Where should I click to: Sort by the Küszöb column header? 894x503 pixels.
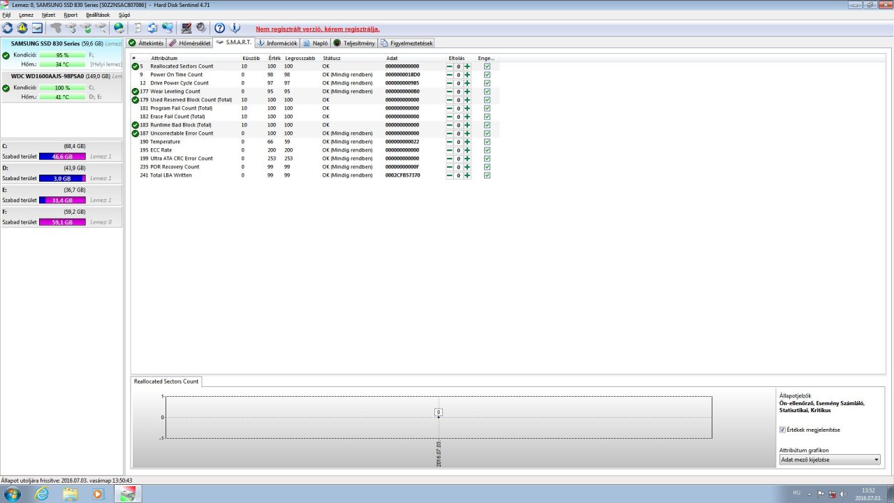pyautogui.click(x=251, y=58)
